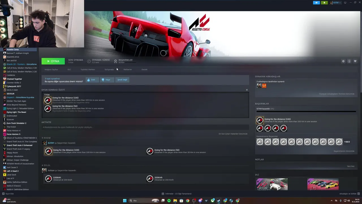This screenshot has height=204, width=362.
Task: Click the first unearned achievement icon
Action: (x=260, y=142)
